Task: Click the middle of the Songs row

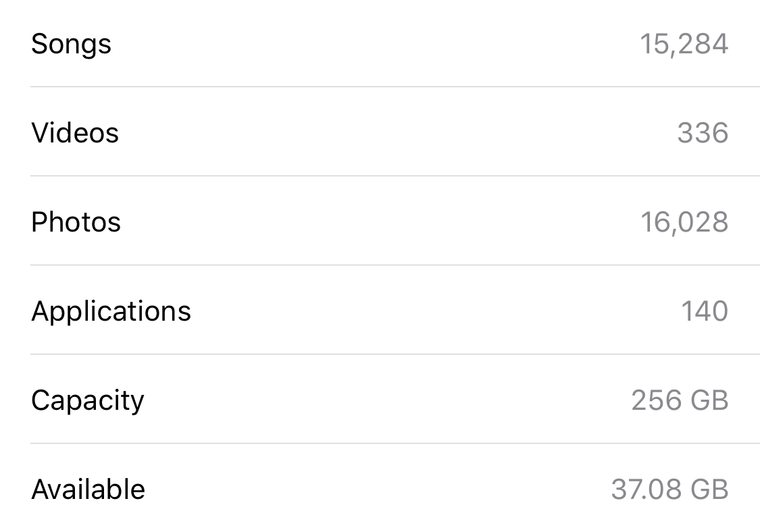Action: 380,44
